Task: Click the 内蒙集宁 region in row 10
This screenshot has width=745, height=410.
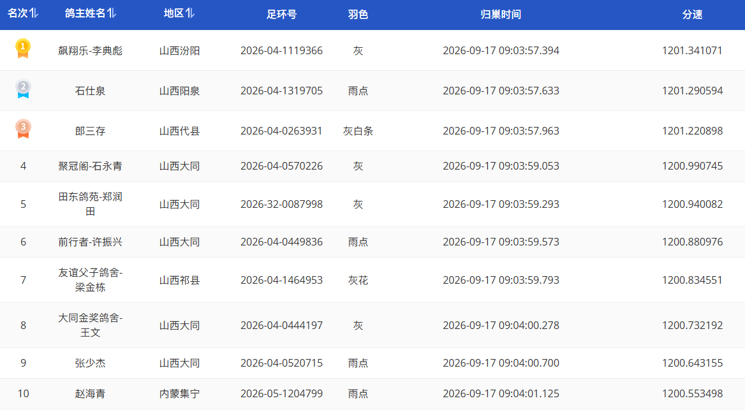Action: pyautogui.click(x=179, y=393)
